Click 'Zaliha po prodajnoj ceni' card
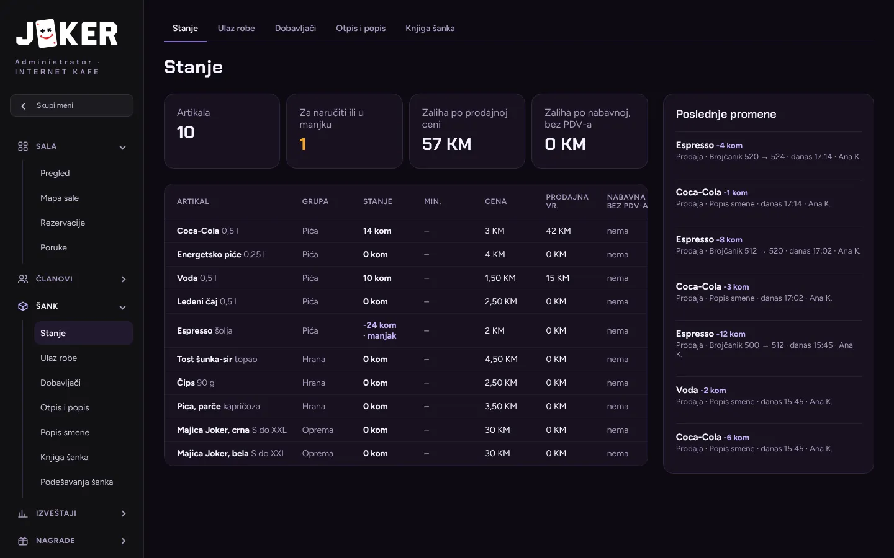 [x=467, y=131]
